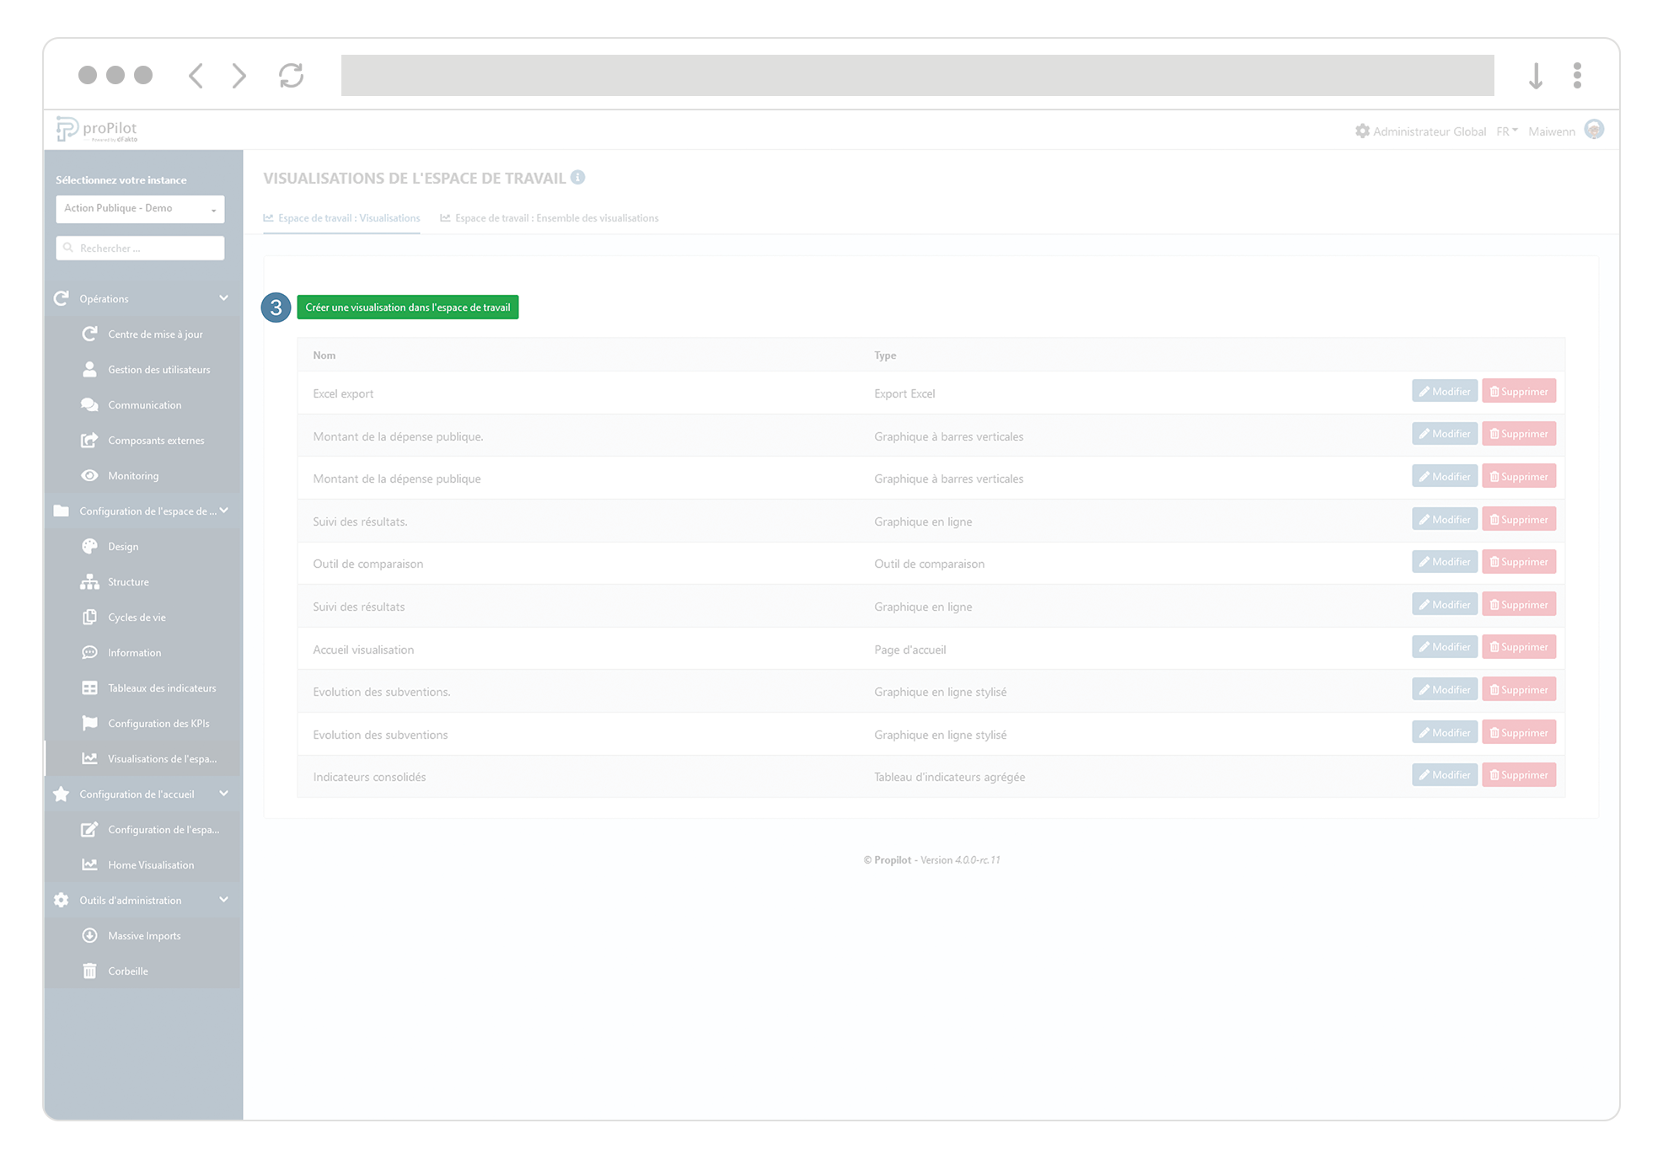Open the FR language dropdown
This screenshot has width=1663, height=1166.
pos(1507,131)
